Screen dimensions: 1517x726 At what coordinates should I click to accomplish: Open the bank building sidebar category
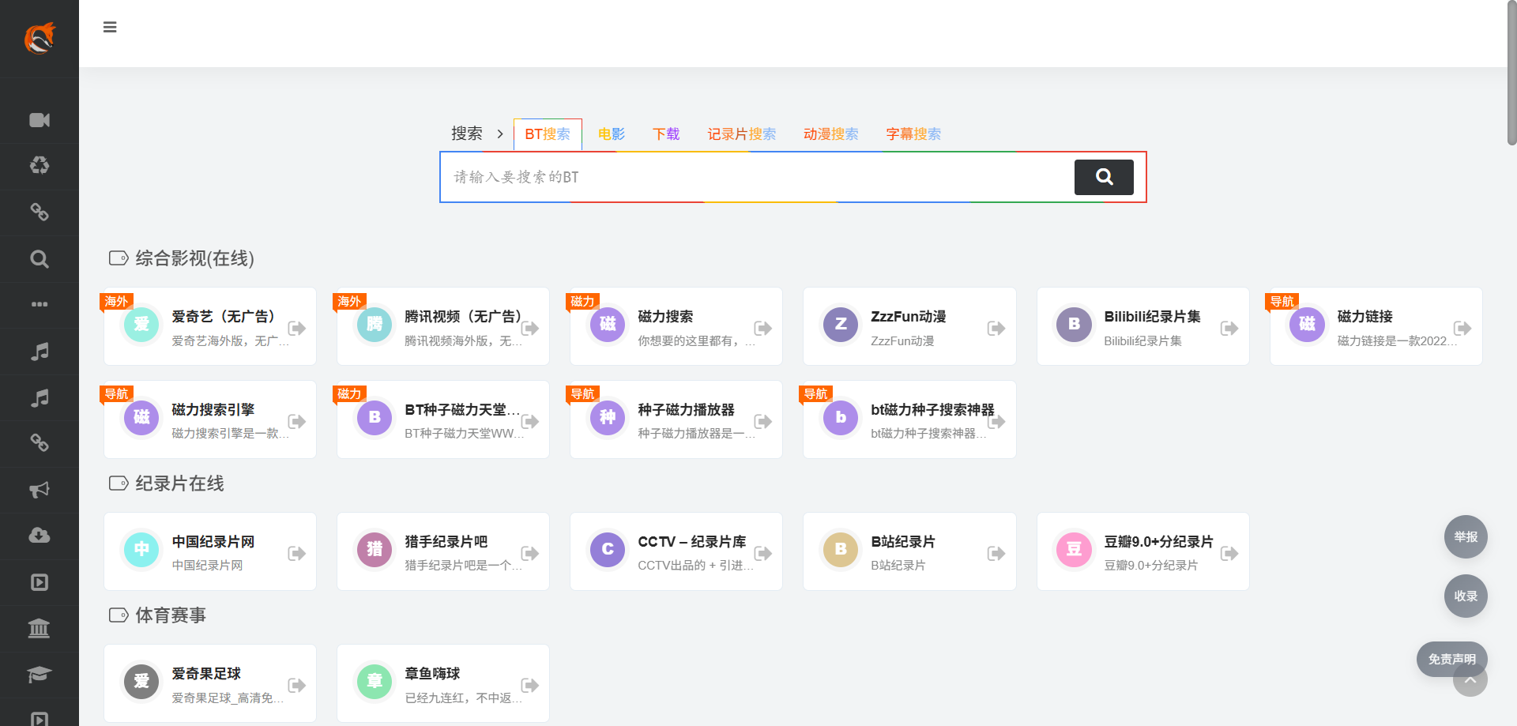(x=40, y=628)
